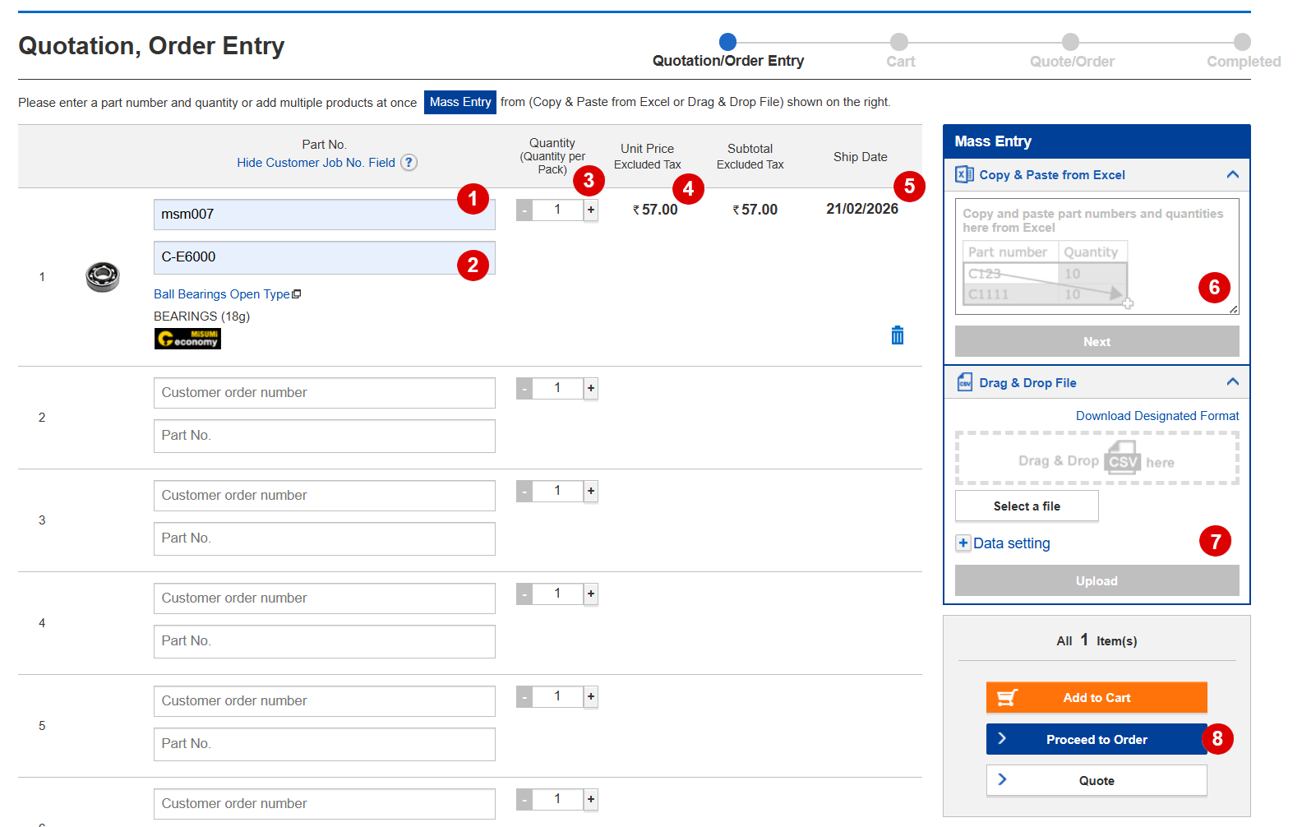
Task: Click the Part No. field in row 2
Action: 324,436
